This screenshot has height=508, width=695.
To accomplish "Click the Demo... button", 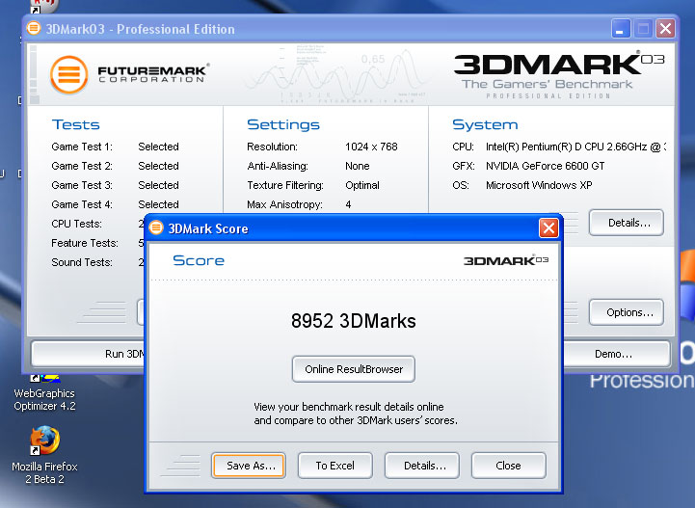I will coord(613,354).
